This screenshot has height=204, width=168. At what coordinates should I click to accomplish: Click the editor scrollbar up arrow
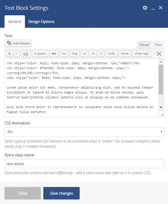pos(161,62)
